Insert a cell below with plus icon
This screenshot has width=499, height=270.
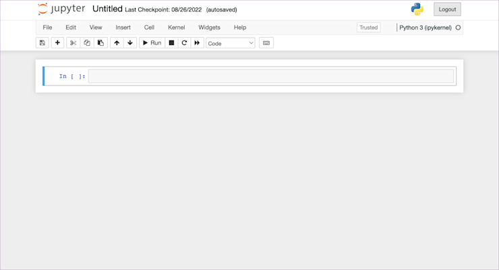coord(57,43)
